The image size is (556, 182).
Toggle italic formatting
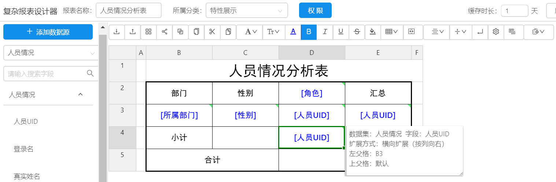(325, 32)
